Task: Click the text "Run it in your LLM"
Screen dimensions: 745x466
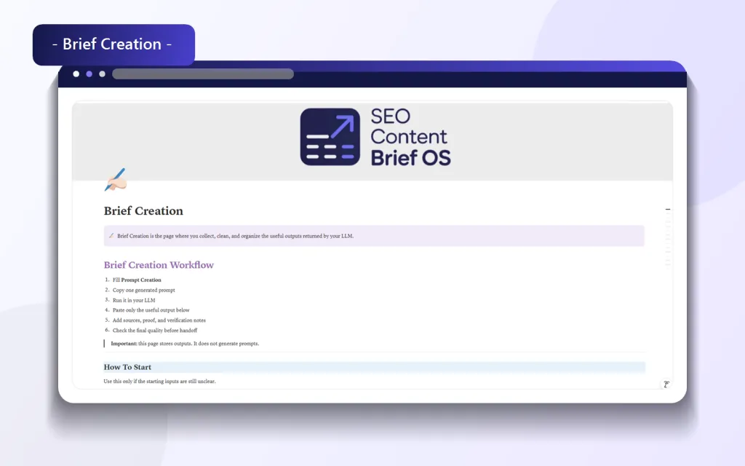Action: coord(134,300)
